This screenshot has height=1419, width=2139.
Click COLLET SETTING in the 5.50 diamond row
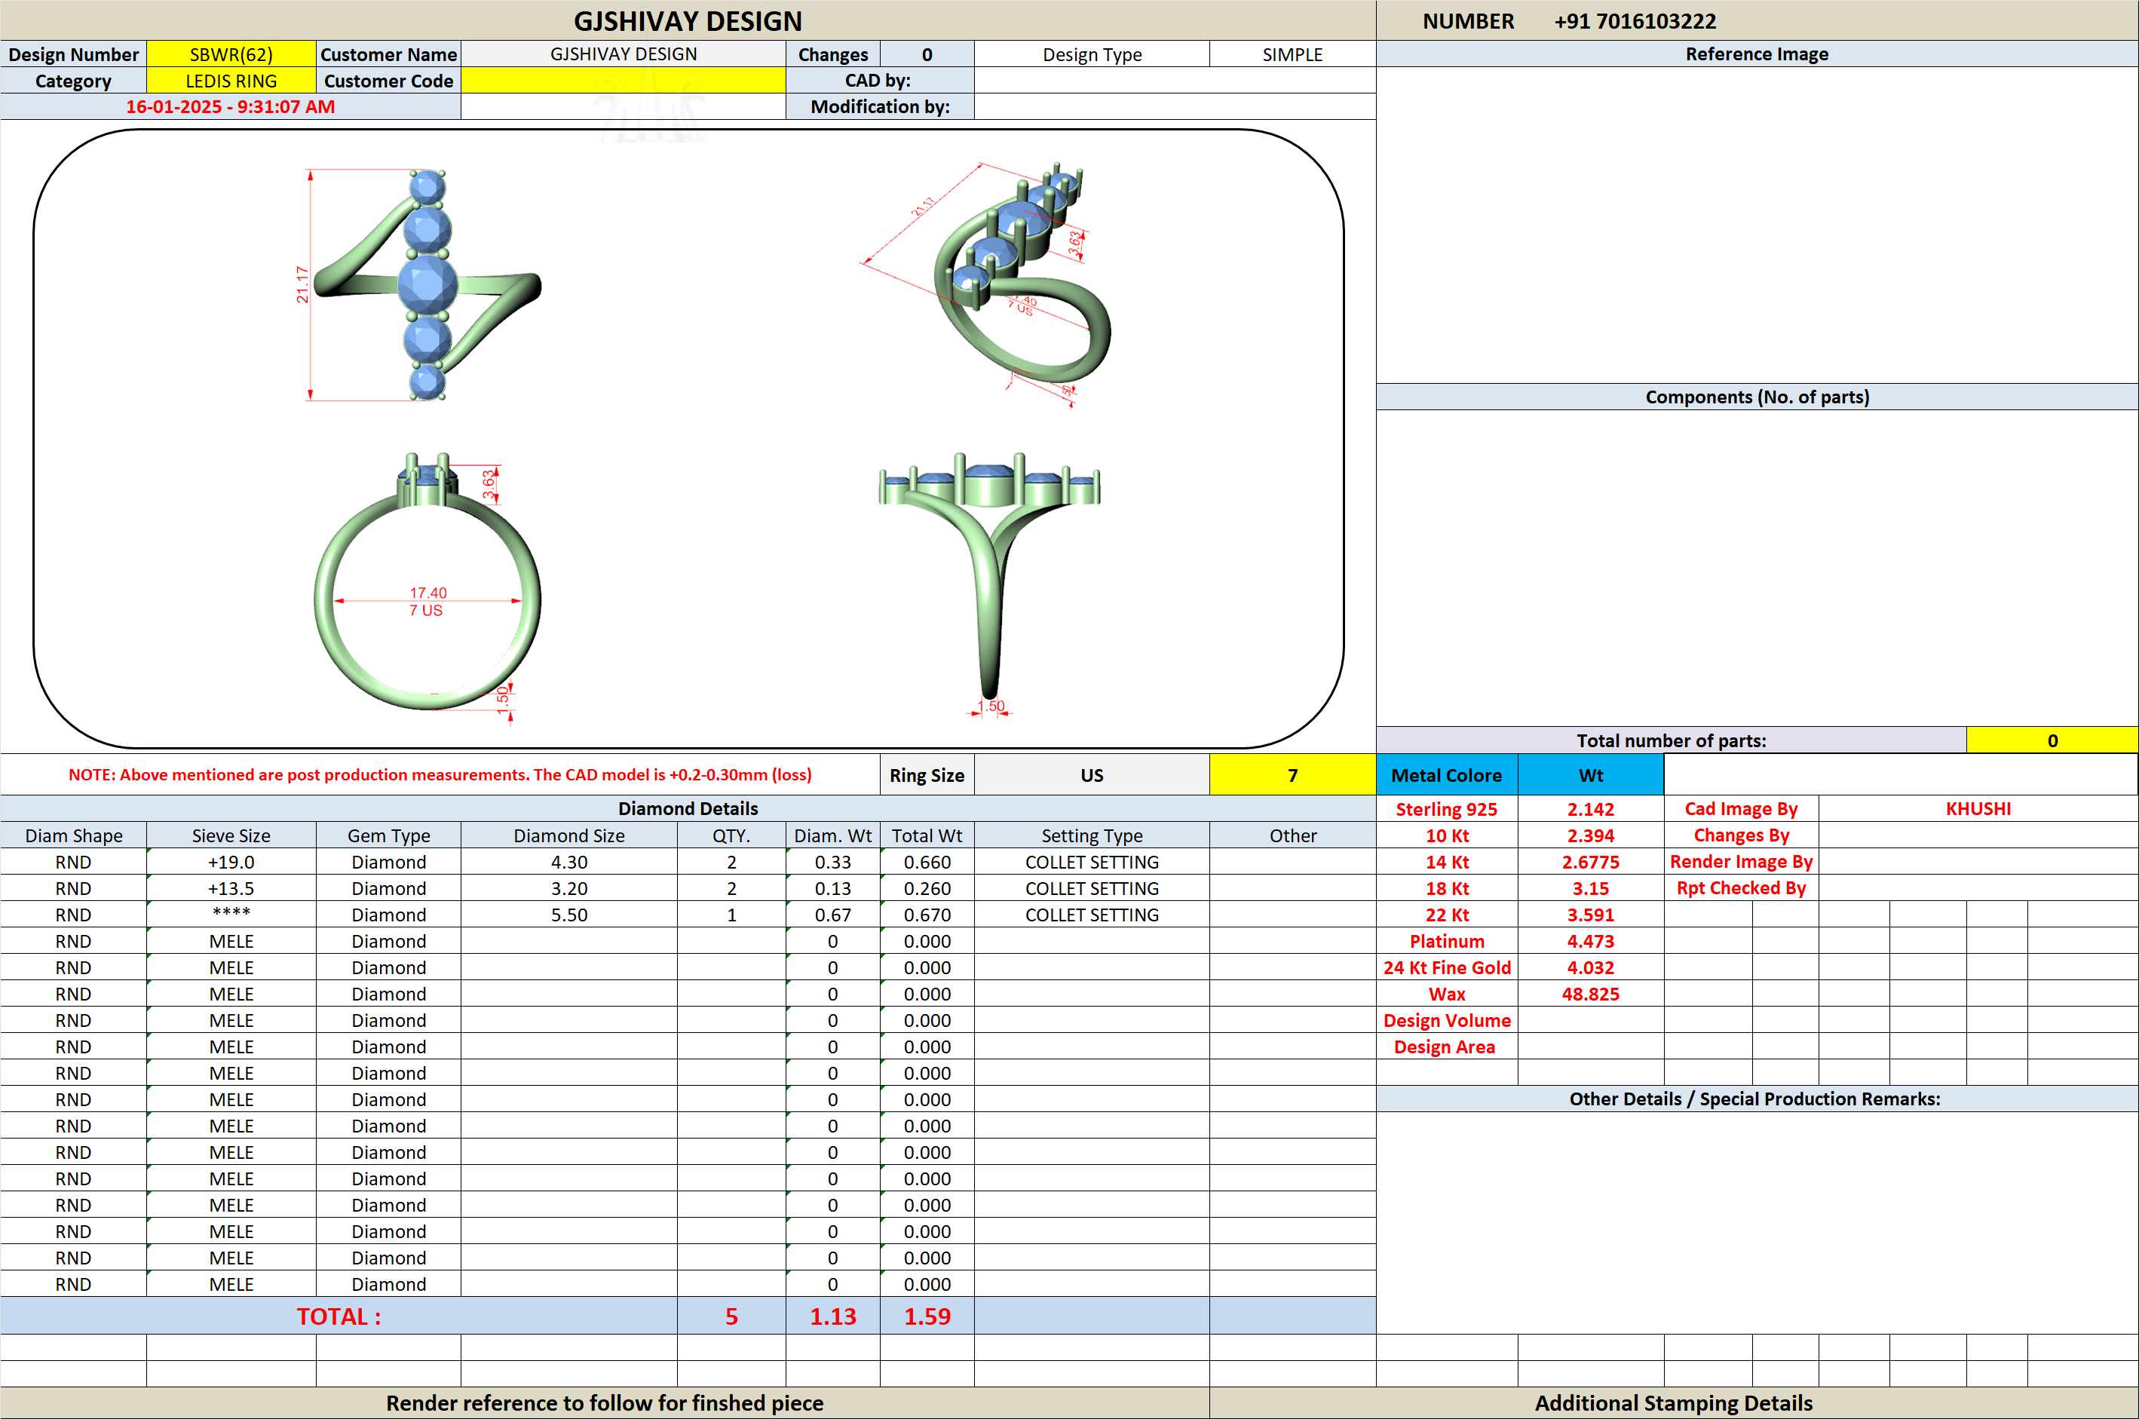click(1091, 915)
